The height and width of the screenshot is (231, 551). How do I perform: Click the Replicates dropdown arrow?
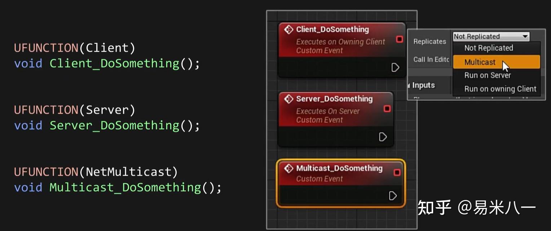click(x=525, y=36)
